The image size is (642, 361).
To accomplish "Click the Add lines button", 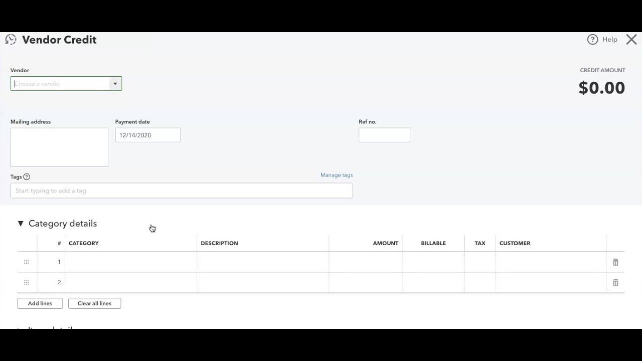I will [40, 303].
